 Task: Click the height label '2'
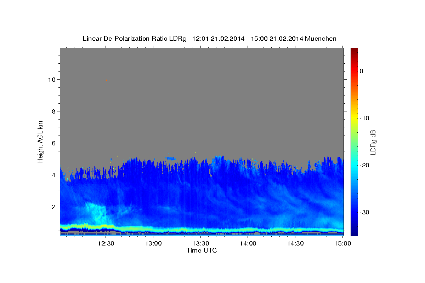(x=54, y=207)
